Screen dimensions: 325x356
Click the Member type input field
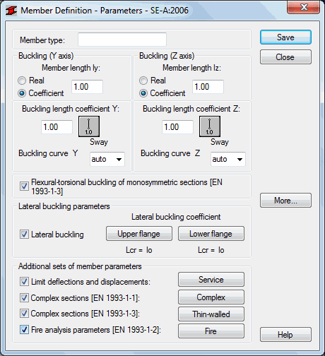click(x=122, y=40)
